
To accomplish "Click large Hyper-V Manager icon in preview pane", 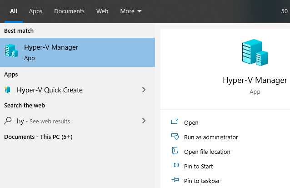I will (255, 52).
